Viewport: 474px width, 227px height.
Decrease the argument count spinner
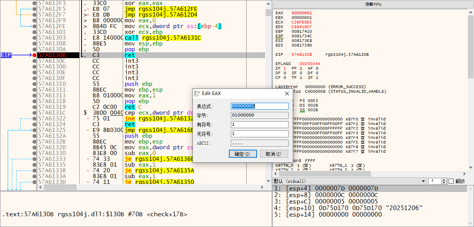[x=444, y=183]
